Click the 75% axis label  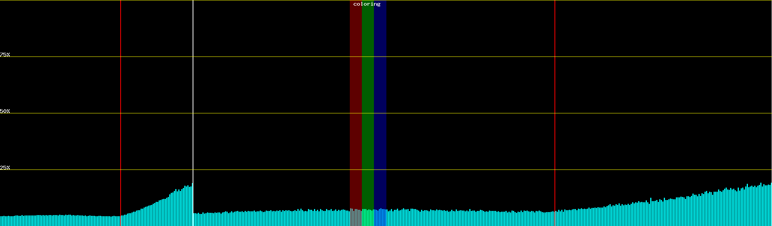pos(5,55)
